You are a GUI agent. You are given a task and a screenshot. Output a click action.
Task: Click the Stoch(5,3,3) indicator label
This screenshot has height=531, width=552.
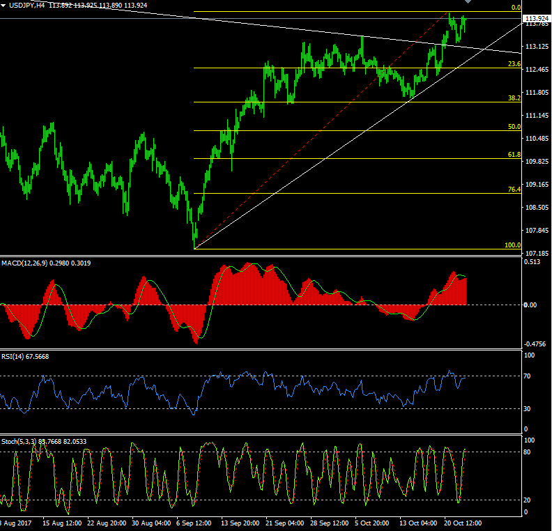click(x=44, y=441)
